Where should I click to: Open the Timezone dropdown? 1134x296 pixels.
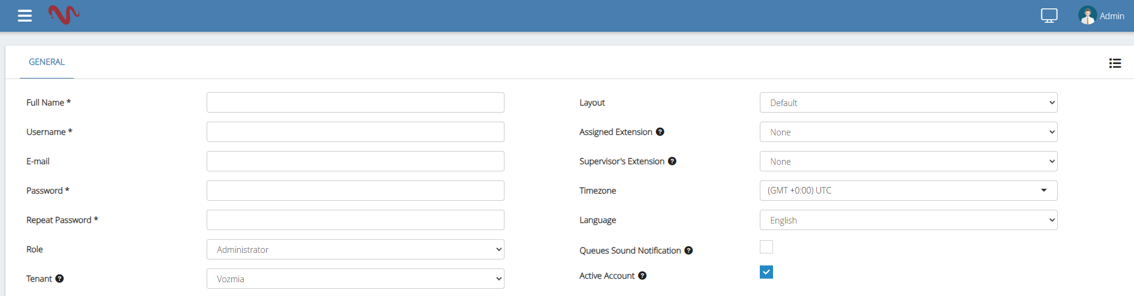[x=908, y=191]
